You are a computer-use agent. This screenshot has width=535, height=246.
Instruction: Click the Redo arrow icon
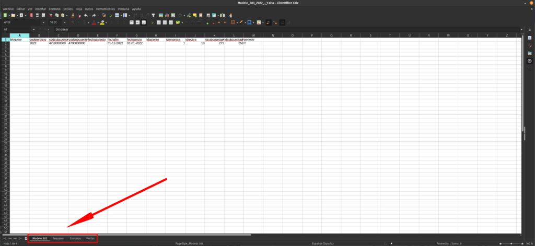pos(94,16)
